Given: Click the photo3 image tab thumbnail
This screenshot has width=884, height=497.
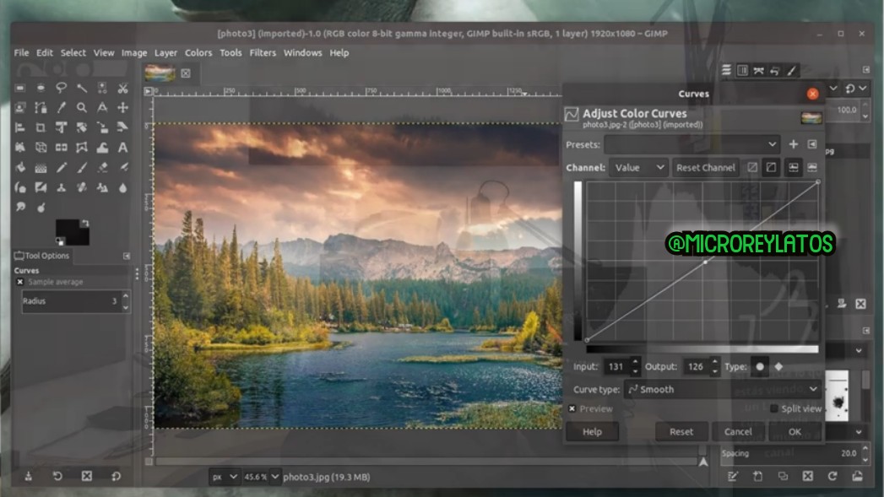Looking at the screenshot, I should point(160,73).
